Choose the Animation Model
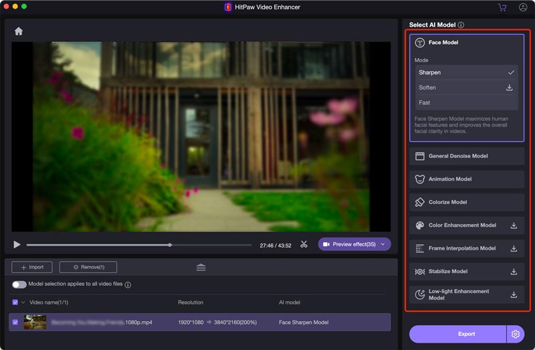Viewport: 535px width, 350px height. pos(466,179)
